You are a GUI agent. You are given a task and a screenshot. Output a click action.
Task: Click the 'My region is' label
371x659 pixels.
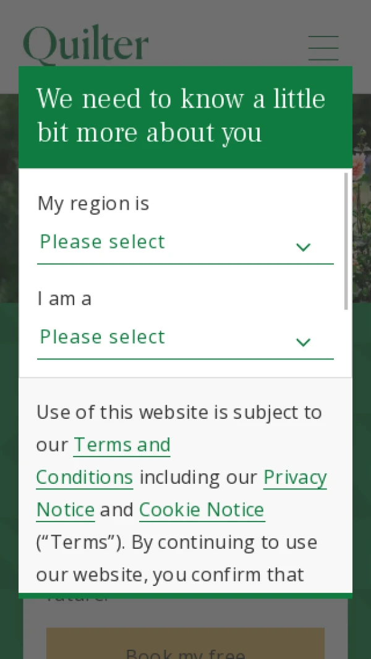point(93,204)
